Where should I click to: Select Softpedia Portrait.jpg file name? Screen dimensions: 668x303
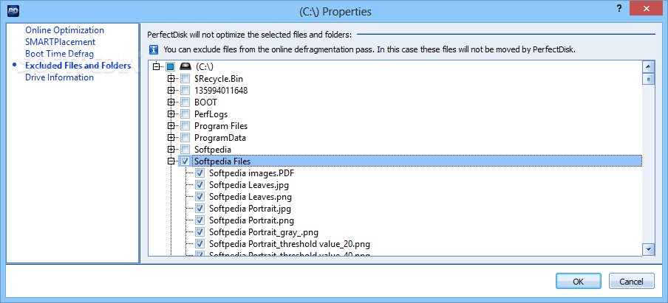coord(250,209)
